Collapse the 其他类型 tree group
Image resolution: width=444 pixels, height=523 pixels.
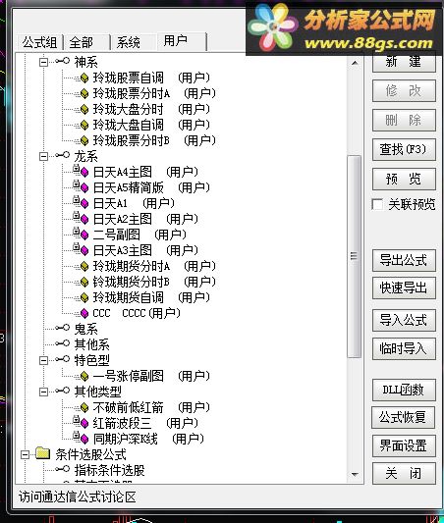coord(43,392)
